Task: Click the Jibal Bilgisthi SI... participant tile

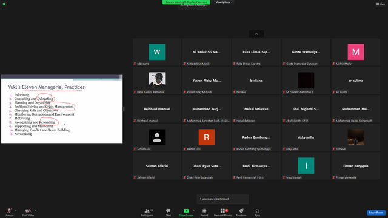Action: [x=306, y=109]
